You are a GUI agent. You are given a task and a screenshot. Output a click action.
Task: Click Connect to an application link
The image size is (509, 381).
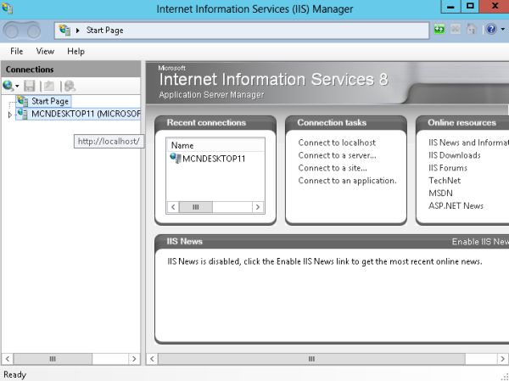[347, 181]
